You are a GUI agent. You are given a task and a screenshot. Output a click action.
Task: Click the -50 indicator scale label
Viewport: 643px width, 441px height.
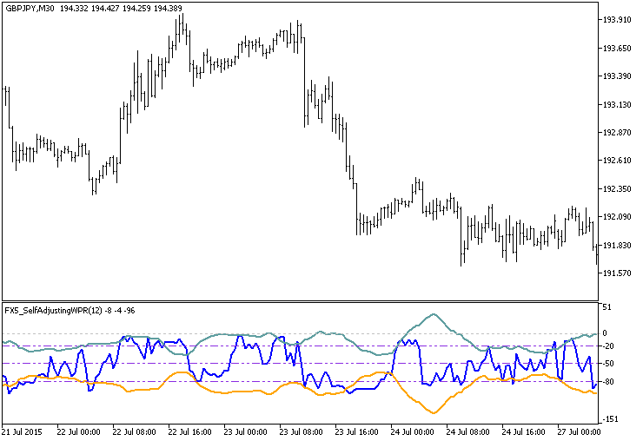pyautogui.click(x=610, y=364)
